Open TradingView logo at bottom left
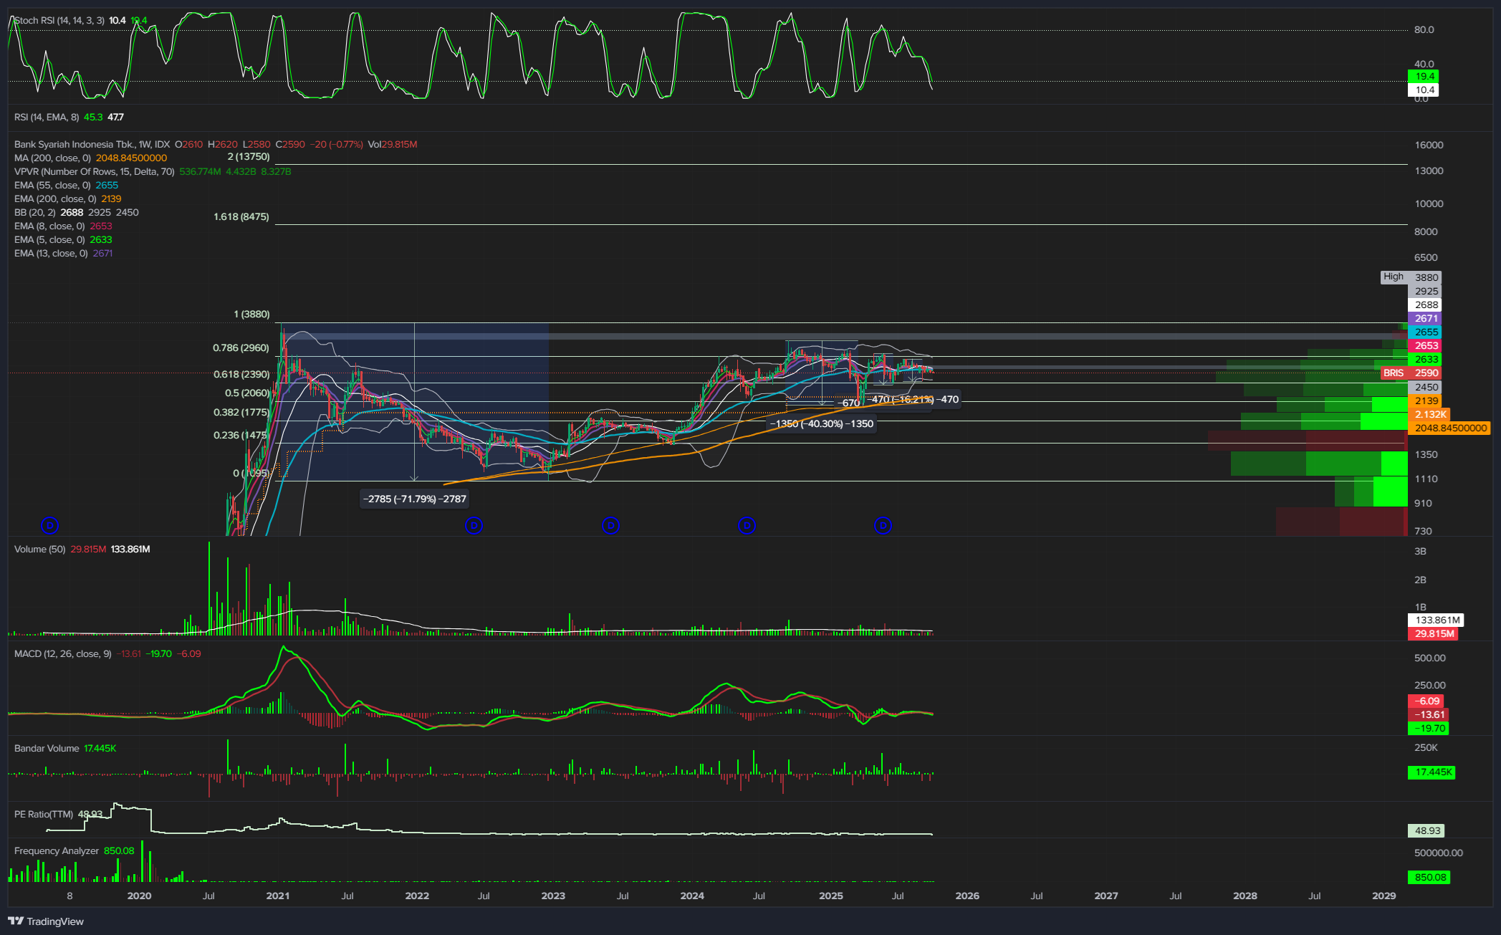The width and height of the screenshot is (1501, 935). (x=46, y=921)
